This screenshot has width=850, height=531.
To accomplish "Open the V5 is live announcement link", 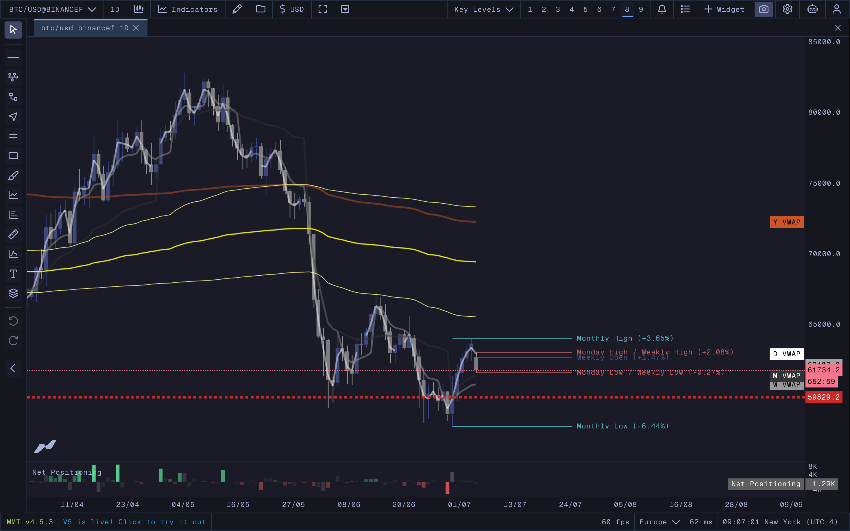I will coord(134,522).
